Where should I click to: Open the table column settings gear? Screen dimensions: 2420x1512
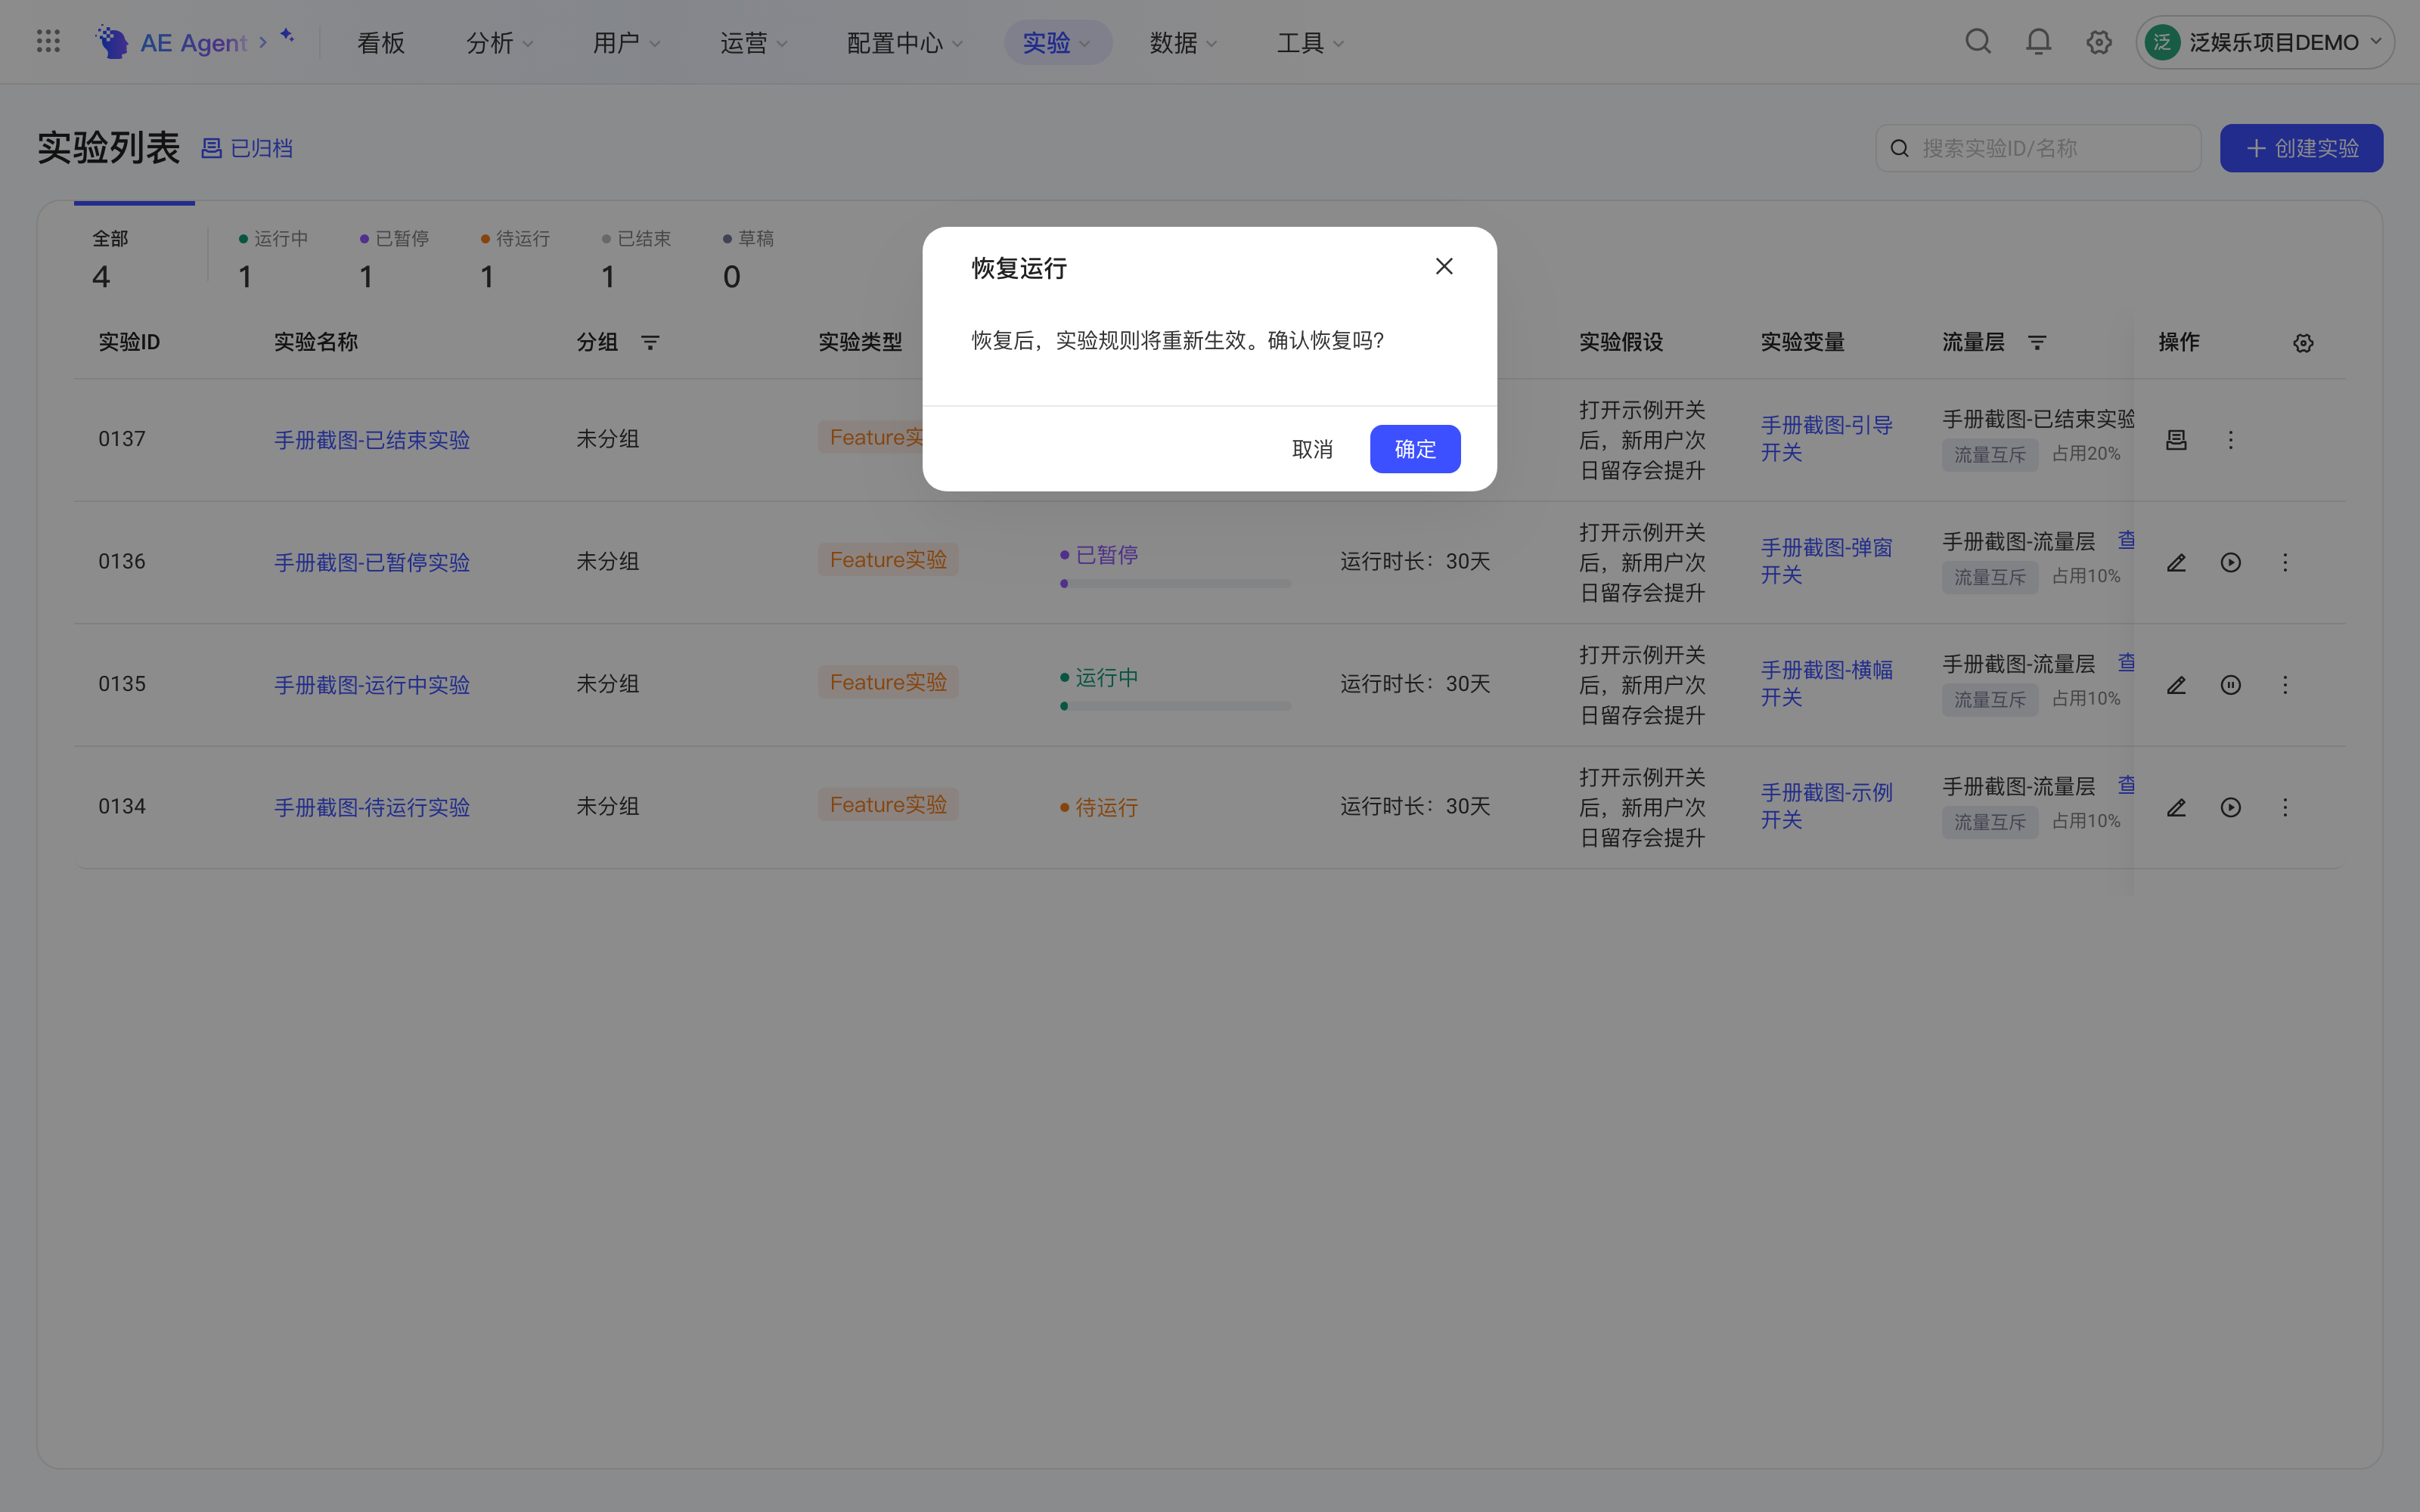[2303, 343]
